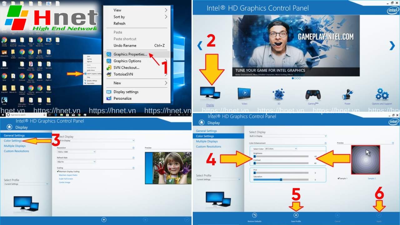Click the child photo preview image
The height and width of the screenshot is (225, 400).
tap(168, 168)
